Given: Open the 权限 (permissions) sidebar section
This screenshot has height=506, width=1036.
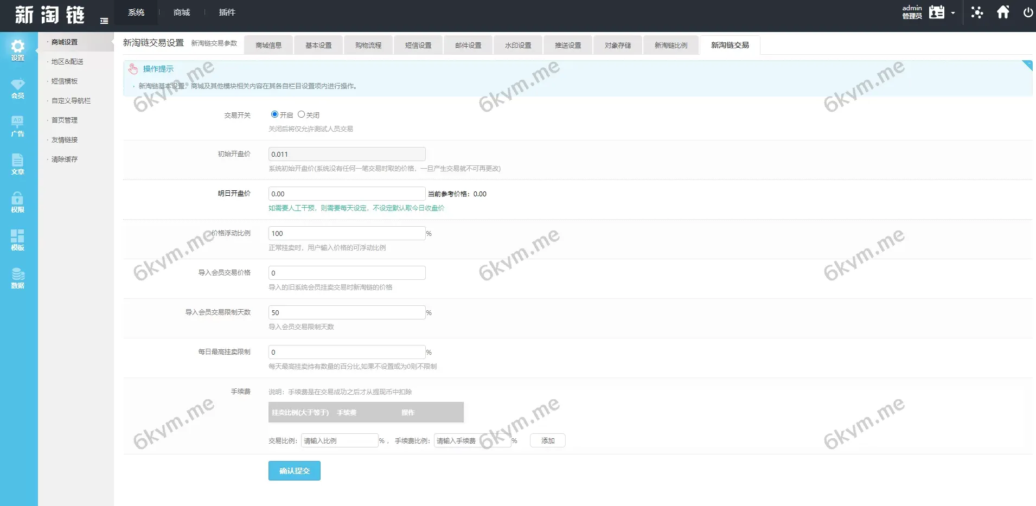Looking at the screenshot, I should 18,202.
